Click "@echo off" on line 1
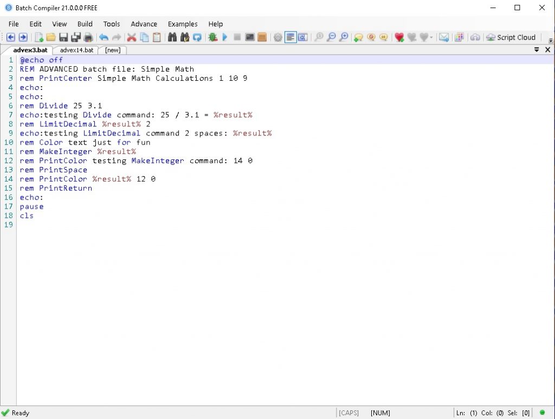Image resolution: width=555 pixels, height=419 pixels. pos(41,60)
